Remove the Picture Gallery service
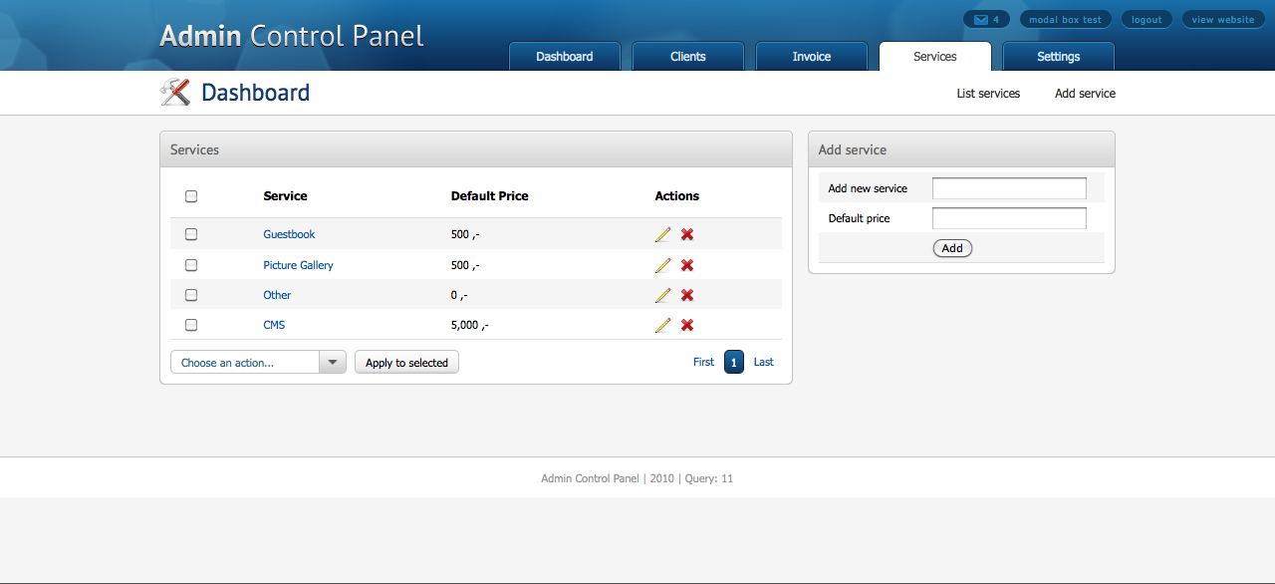 (687, 265)
